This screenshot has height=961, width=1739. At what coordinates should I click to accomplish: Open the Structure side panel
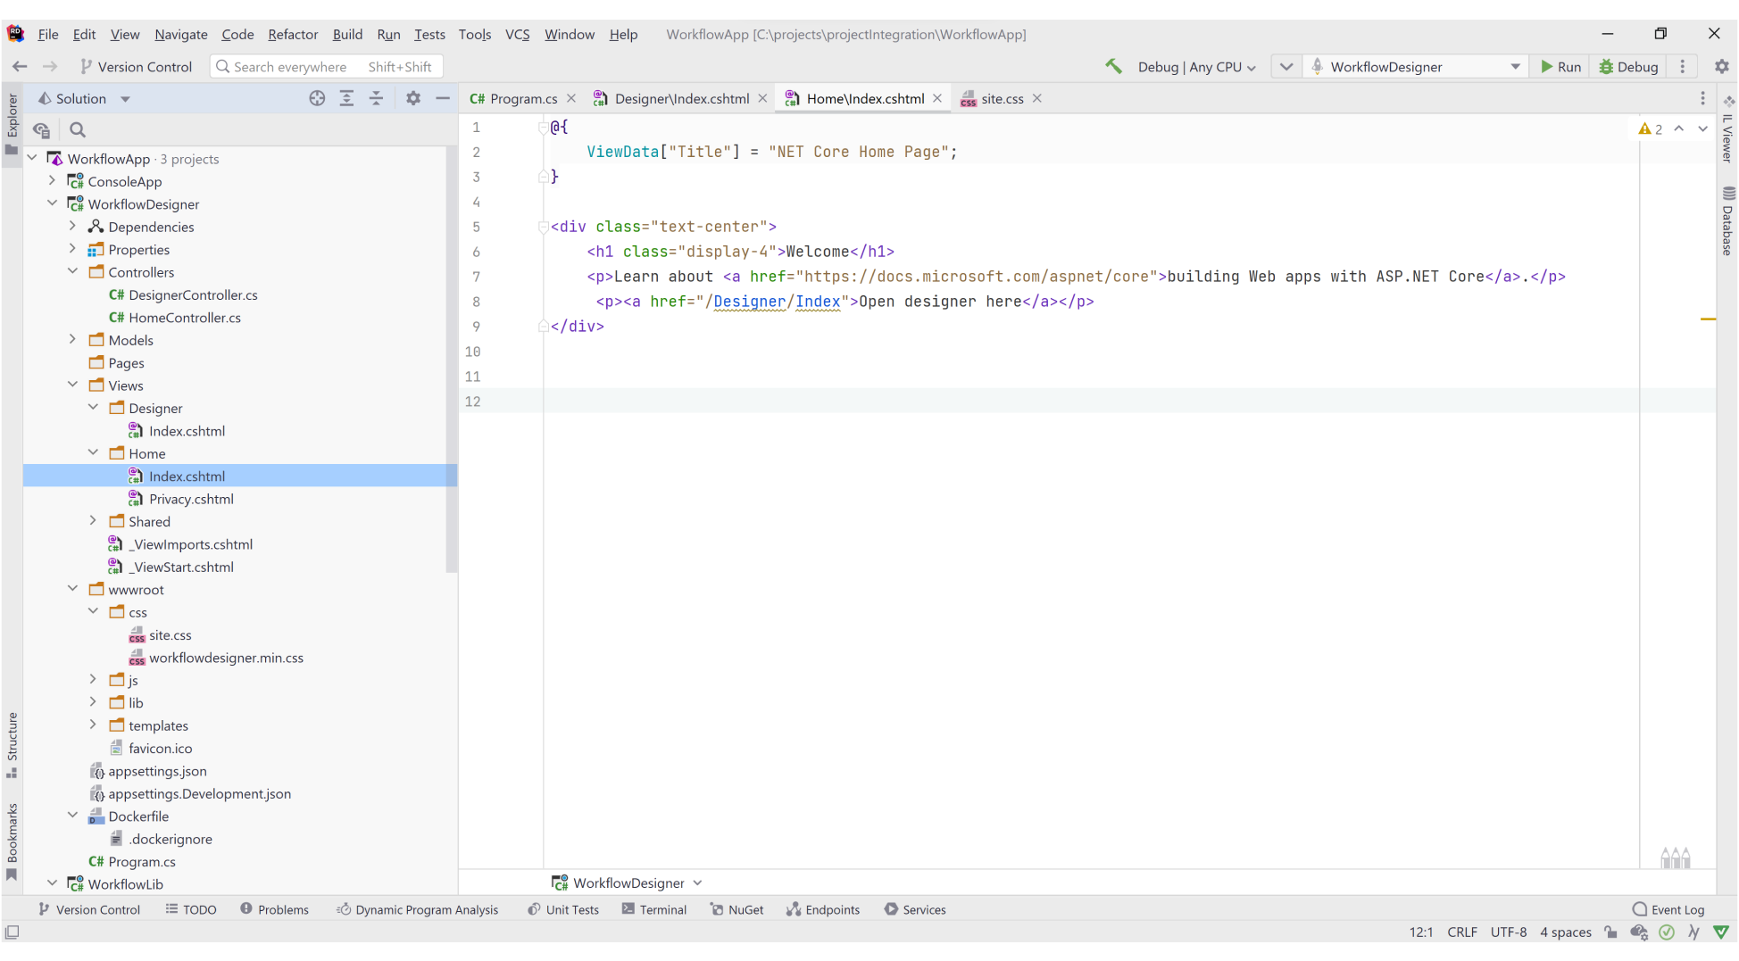click(12, 745)
